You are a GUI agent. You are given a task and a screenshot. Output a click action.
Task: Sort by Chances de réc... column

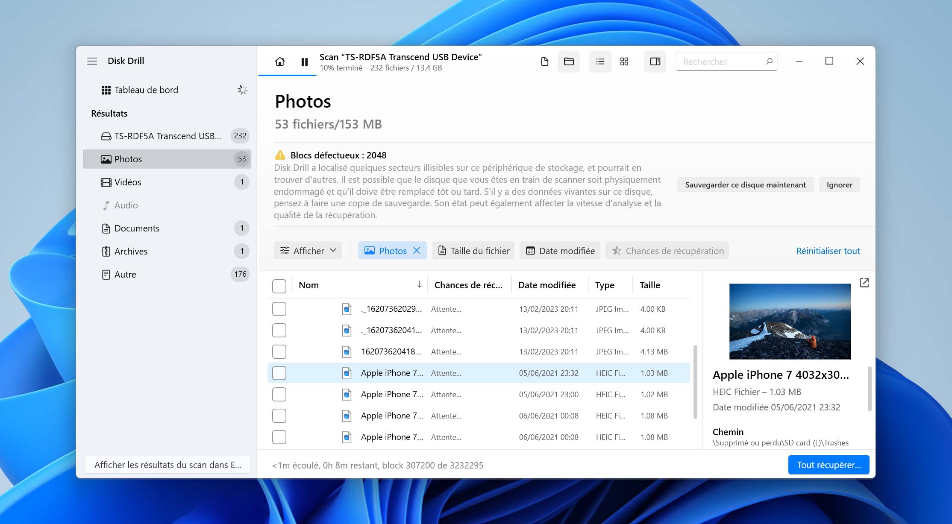[x=468, y=285]
